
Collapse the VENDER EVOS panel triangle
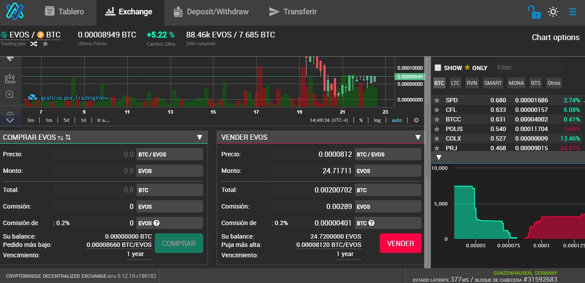coord(418,137)
